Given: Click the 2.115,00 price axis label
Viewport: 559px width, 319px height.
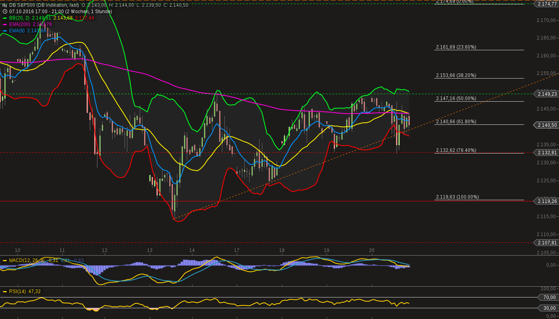Looking at the screenshot, I should (547, 217).
